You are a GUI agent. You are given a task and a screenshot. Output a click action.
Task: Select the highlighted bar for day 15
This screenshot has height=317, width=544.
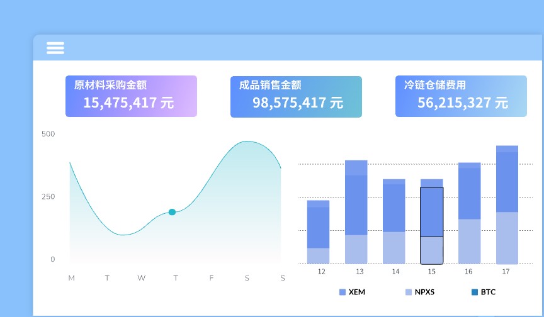click(432, 225)
